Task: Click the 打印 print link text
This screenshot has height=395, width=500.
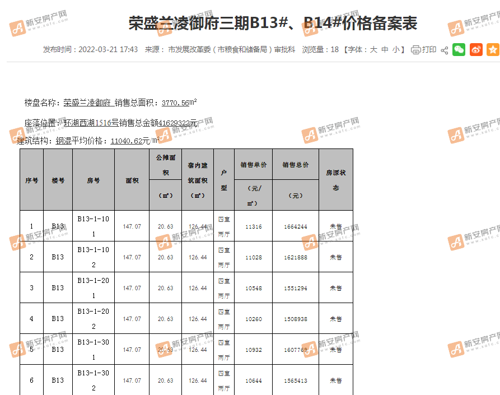Action: point(429,50)
